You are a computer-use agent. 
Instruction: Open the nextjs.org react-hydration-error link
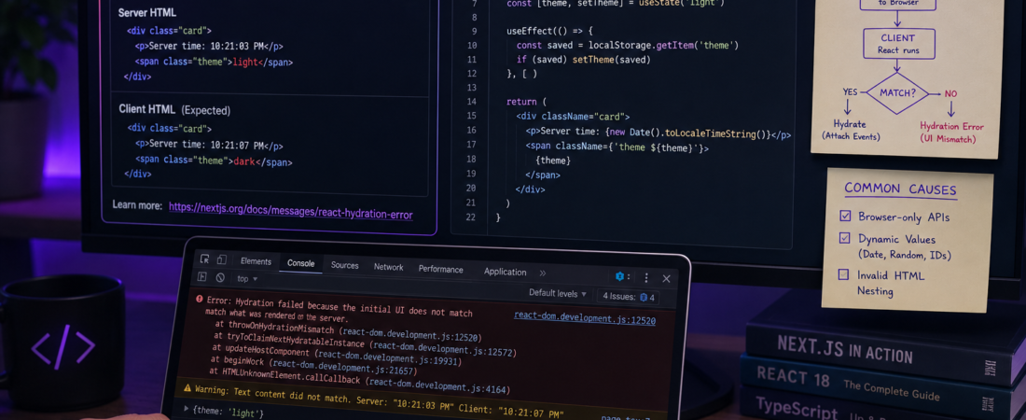click(x=290, y=210)
